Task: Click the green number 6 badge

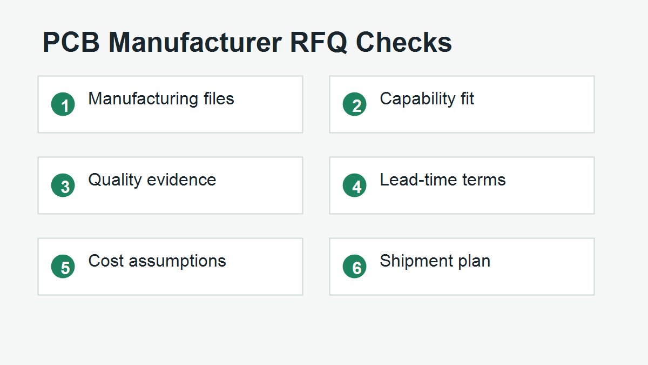Action: [x=355, y=267]
